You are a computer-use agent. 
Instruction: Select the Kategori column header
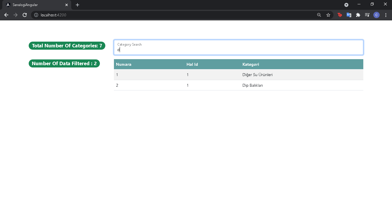point(251,64)
